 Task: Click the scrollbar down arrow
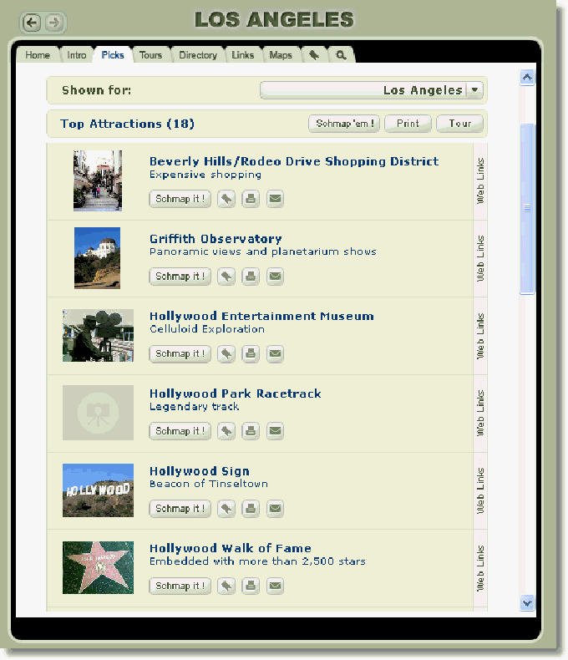click(x=527, y=602)
